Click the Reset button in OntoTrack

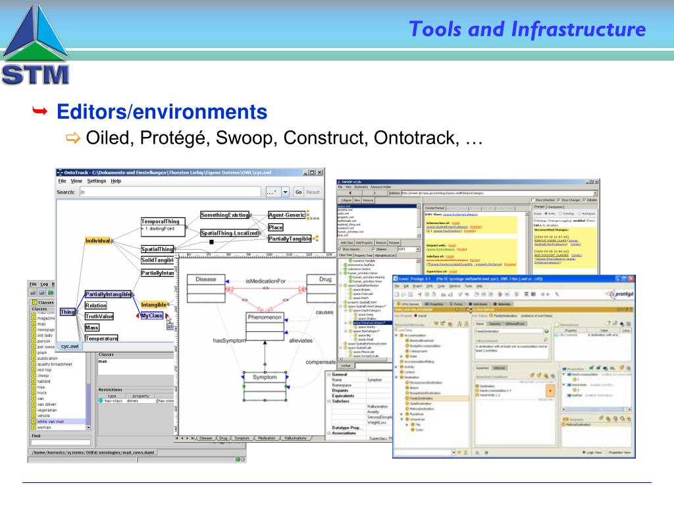point(313,192)
